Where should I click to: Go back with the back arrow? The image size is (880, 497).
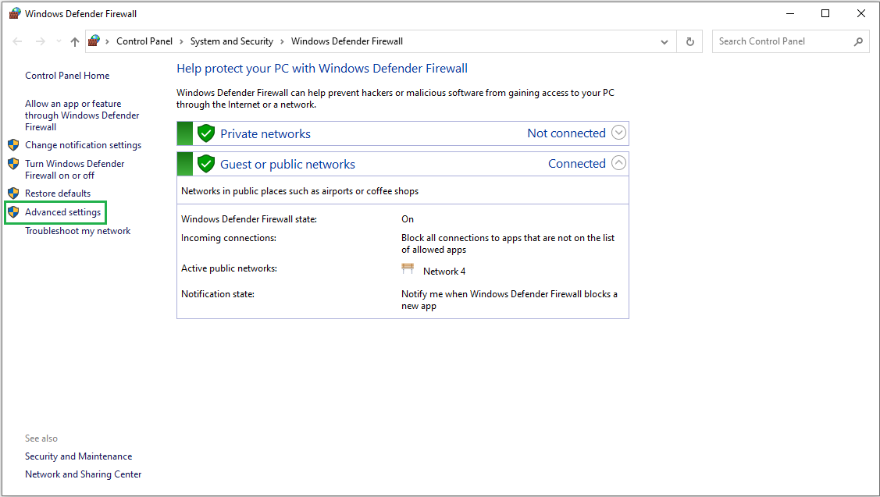point(17,41)
